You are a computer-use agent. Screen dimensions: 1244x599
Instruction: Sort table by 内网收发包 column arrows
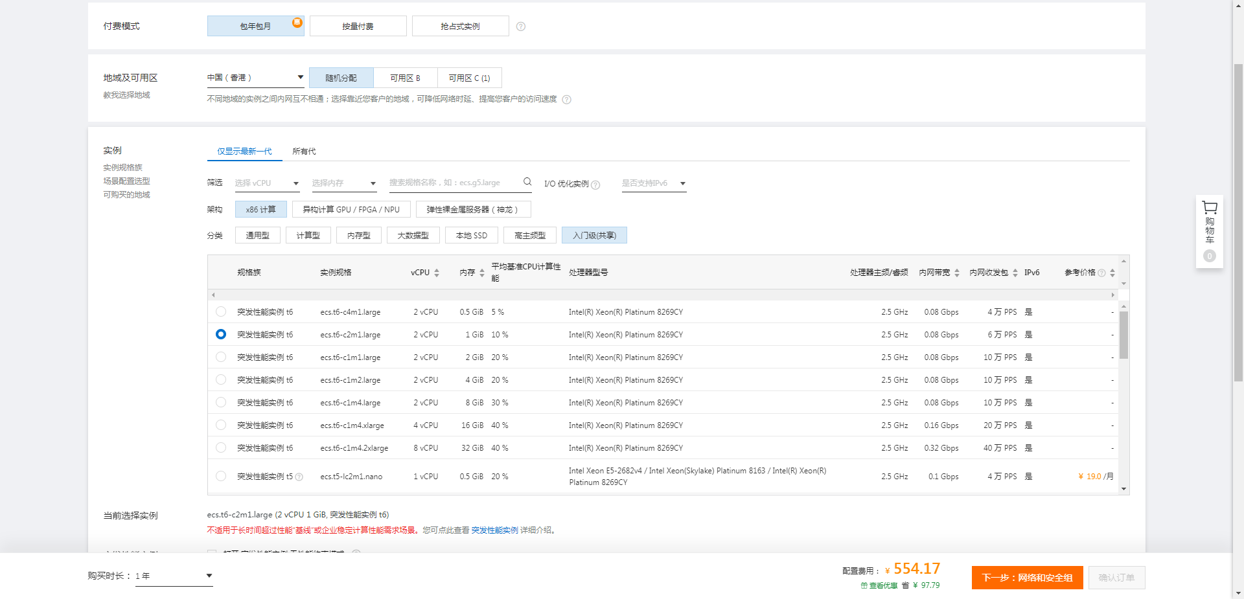(1015, 273)
